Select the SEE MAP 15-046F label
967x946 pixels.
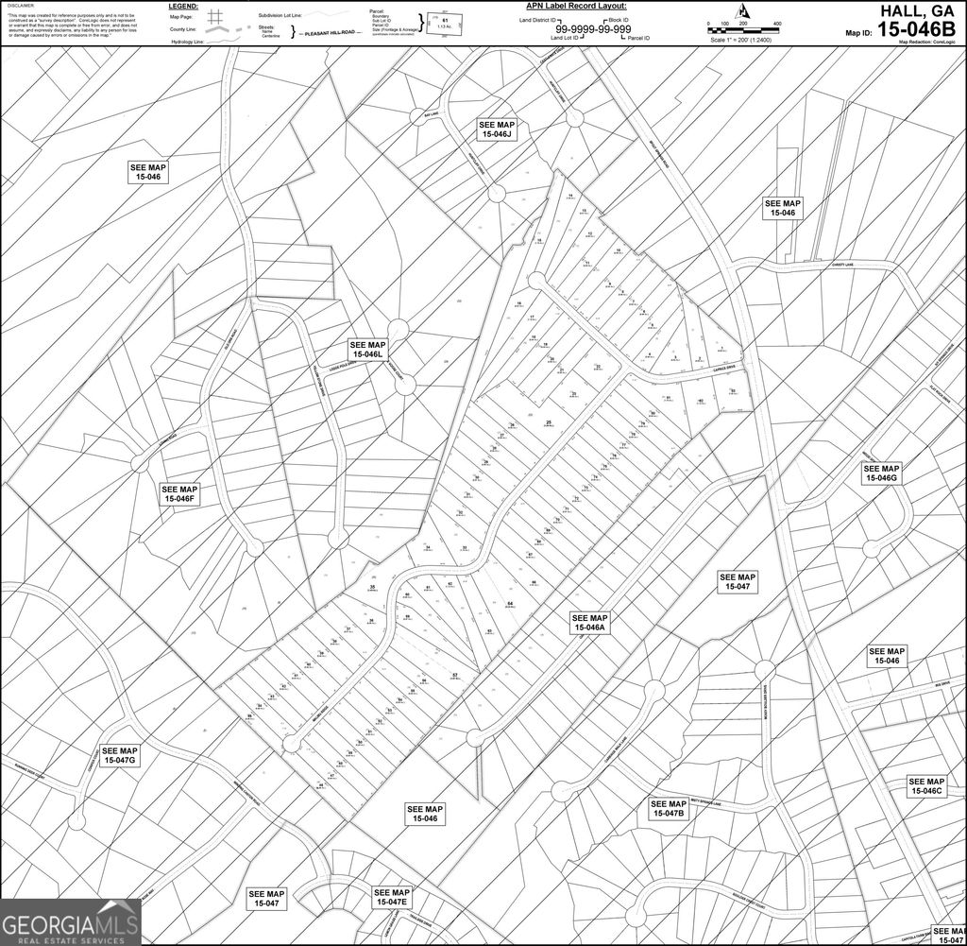pyautogui.click(x=179, y=494)
